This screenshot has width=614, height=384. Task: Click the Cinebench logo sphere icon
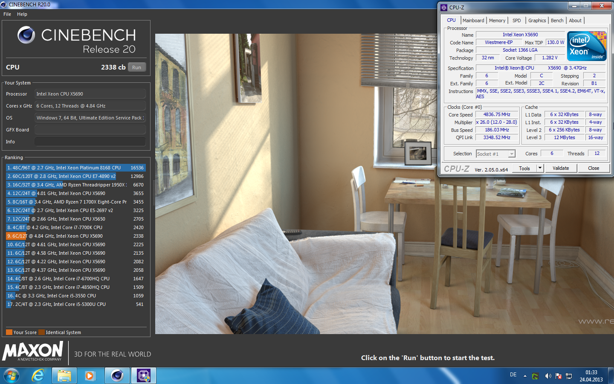tap(26, 35)
